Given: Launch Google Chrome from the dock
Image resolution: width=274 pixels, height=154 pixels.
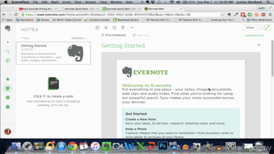Looking at the screenshot, I should click(x=72, y=146).
